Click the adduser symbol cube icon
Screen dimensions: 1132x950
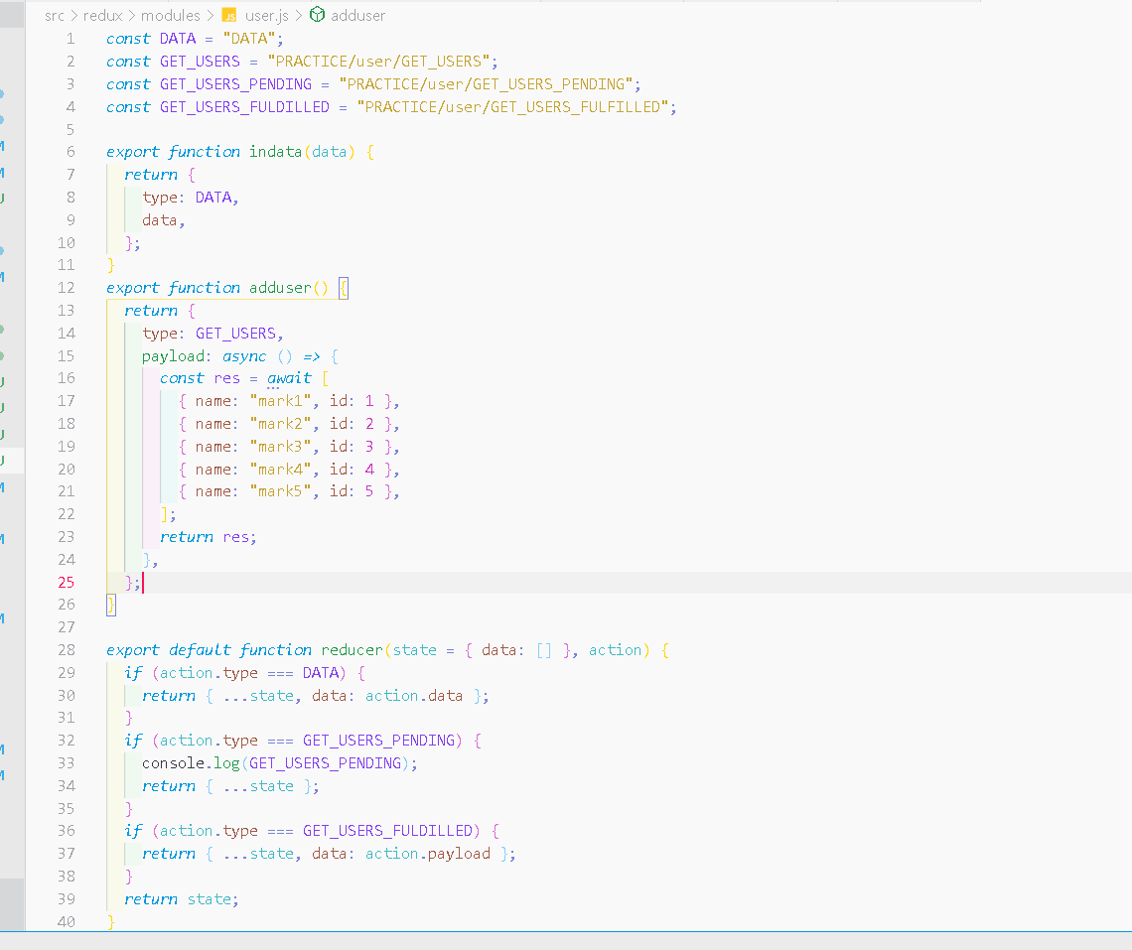(x=317, y=15)
